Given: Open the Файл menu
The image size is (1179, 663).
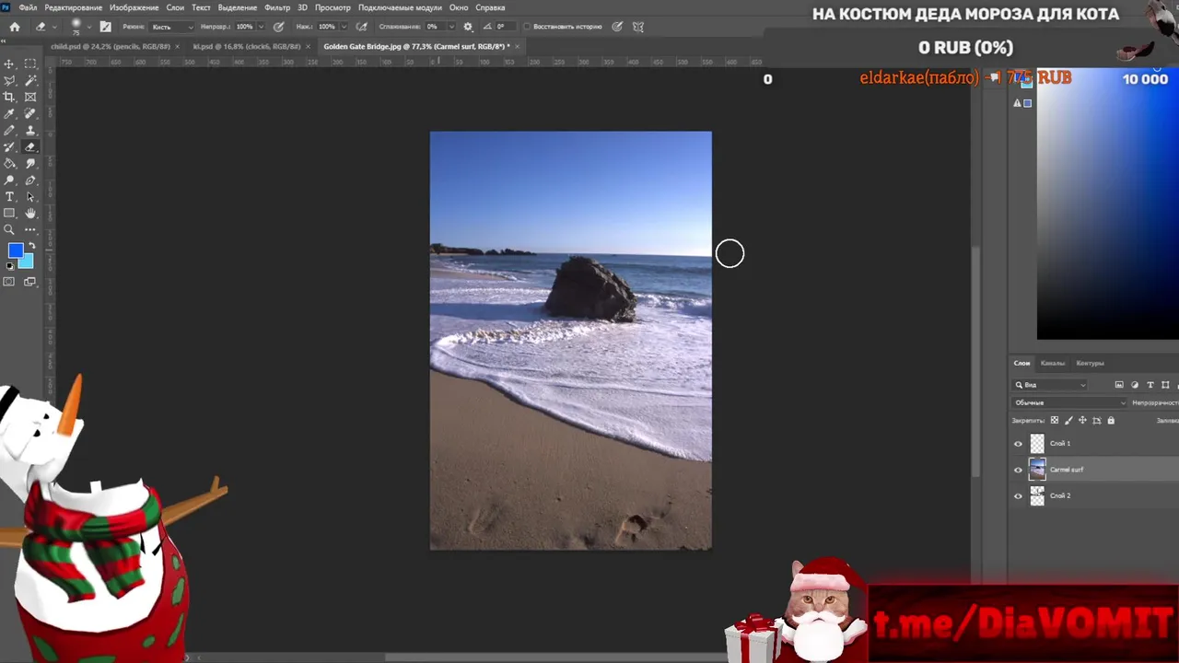Looking at the screenshot, I should tap(28, 7).
